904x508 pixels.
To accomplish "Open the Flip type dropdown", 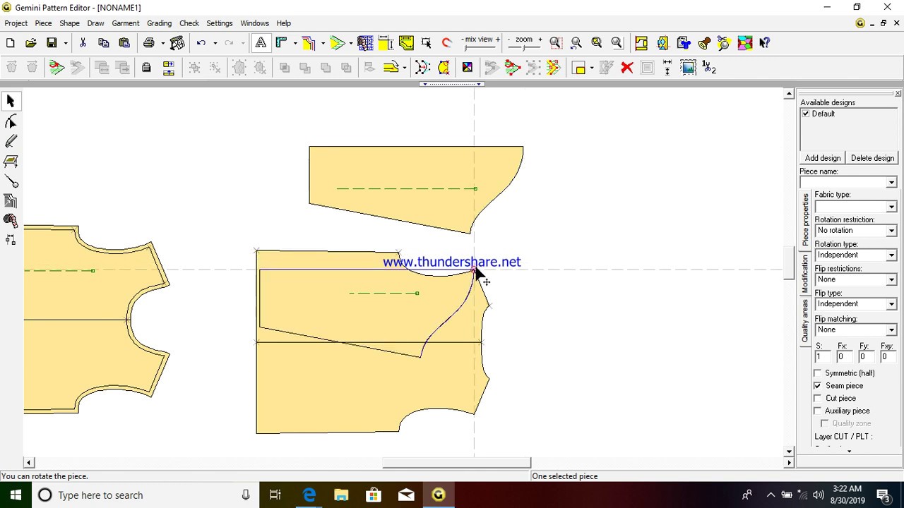I will 891,304.
